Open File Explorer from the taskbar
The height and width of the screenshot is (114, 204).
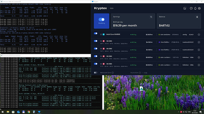click(x=8, y=112)
